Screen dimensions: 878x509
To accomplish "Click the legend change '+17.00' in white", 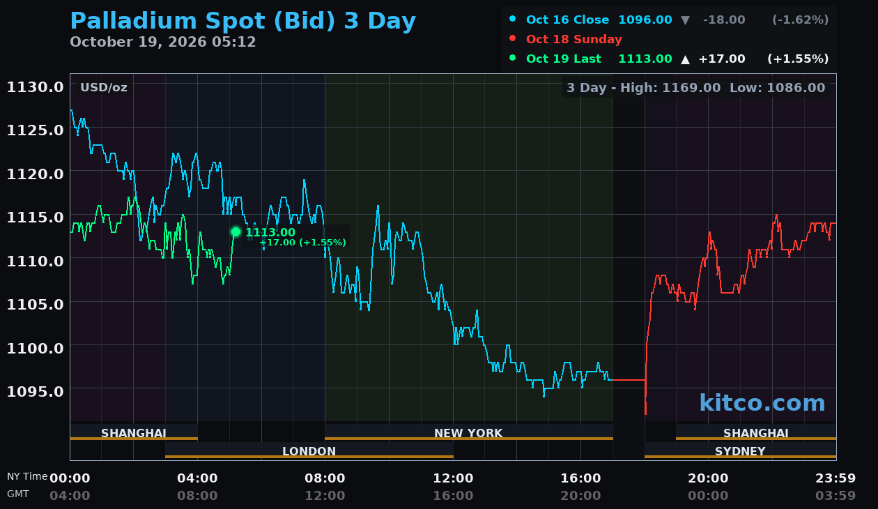I will [722, 59].
